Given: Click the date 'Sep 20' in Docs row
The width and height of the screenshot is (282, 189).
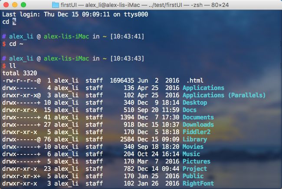Looking at the screenshot, I should point(148,110).
